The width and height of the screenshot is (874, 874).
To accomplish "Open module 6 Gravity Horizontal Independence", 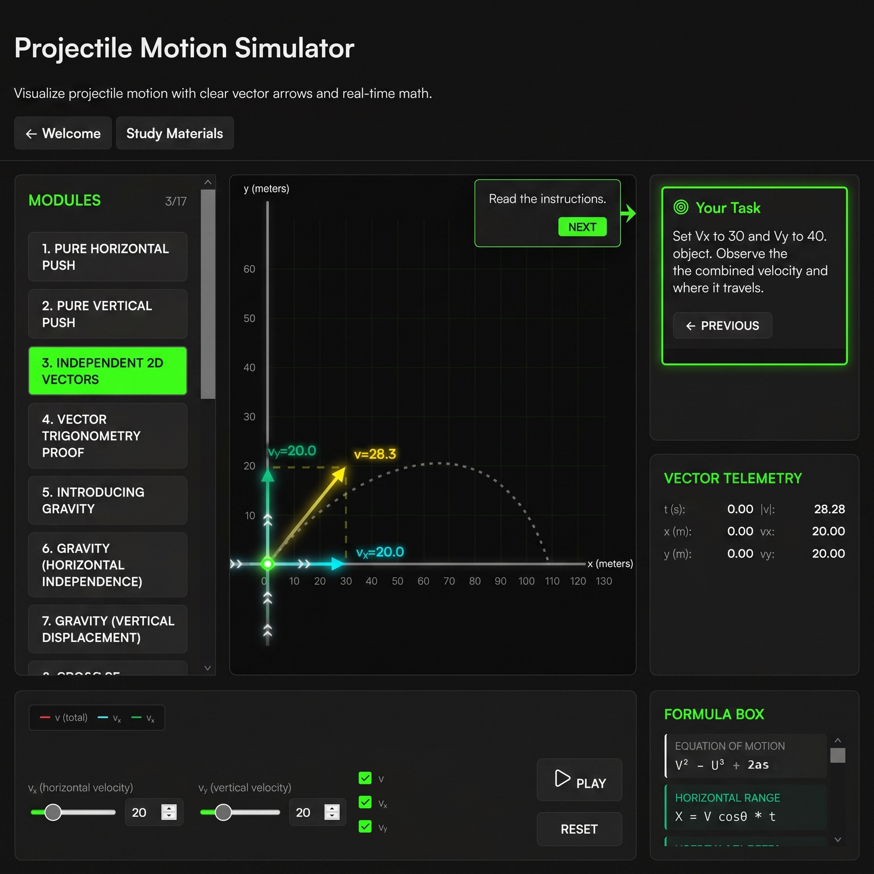I will (x=108, y=565).
